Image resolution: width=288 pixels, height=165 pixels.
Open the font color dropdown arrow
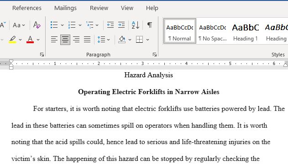(x=38, y=40)
